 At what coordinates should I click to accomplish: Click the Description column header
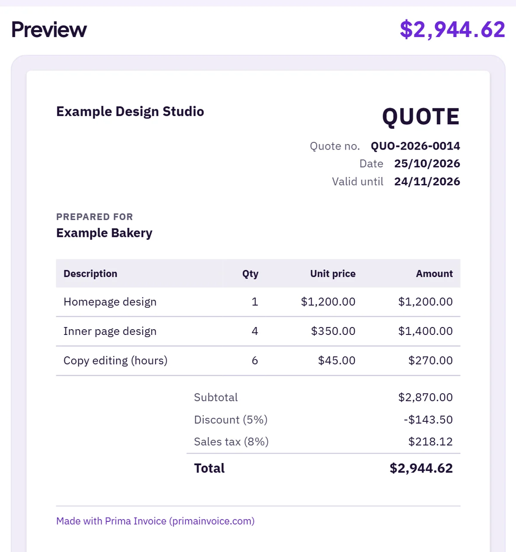(x=90, y=274)
